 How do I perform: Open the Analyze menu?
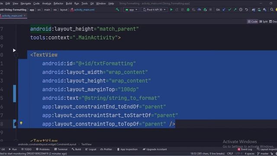(x=47, y=3)
